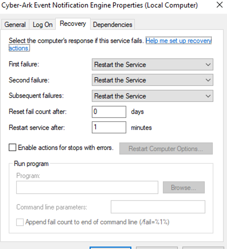Click the First failure dropdown chevron arrow
This screenshot has height=249, width=227.
click(x=208, y=65)
